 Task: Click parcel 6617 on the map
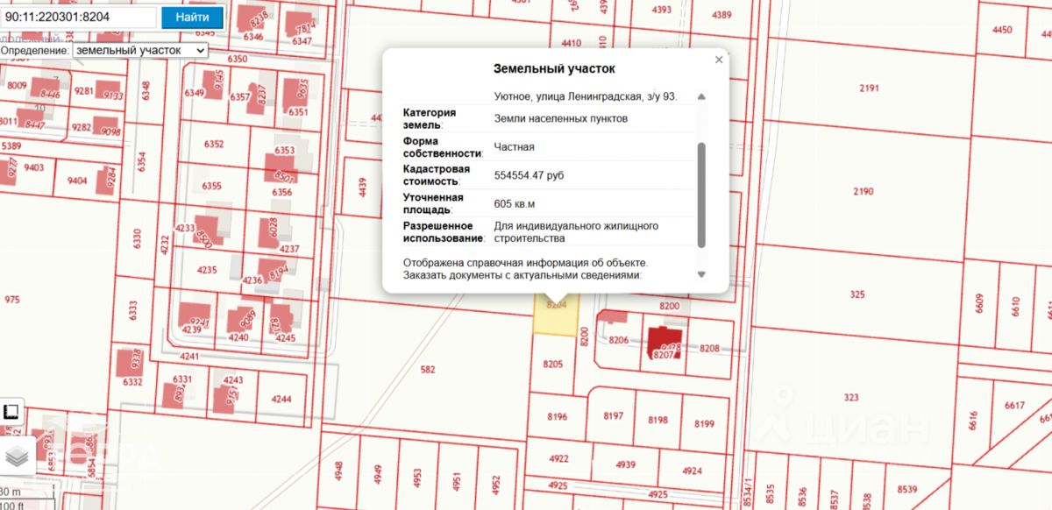click(x=1014, y=405)
